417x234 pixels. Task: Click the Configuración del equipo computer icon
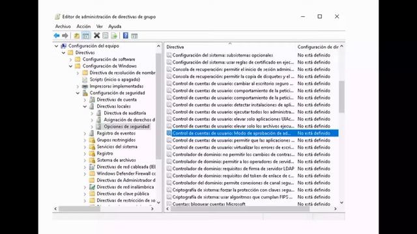click(64, 46)
